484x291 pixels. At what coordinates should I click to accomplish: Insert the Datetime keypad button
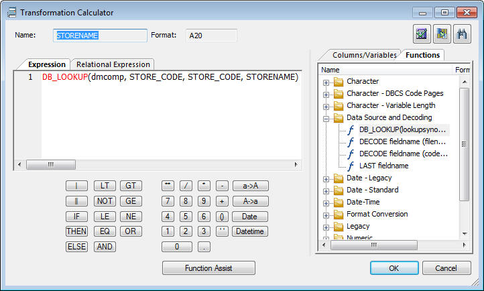(250, 231)
